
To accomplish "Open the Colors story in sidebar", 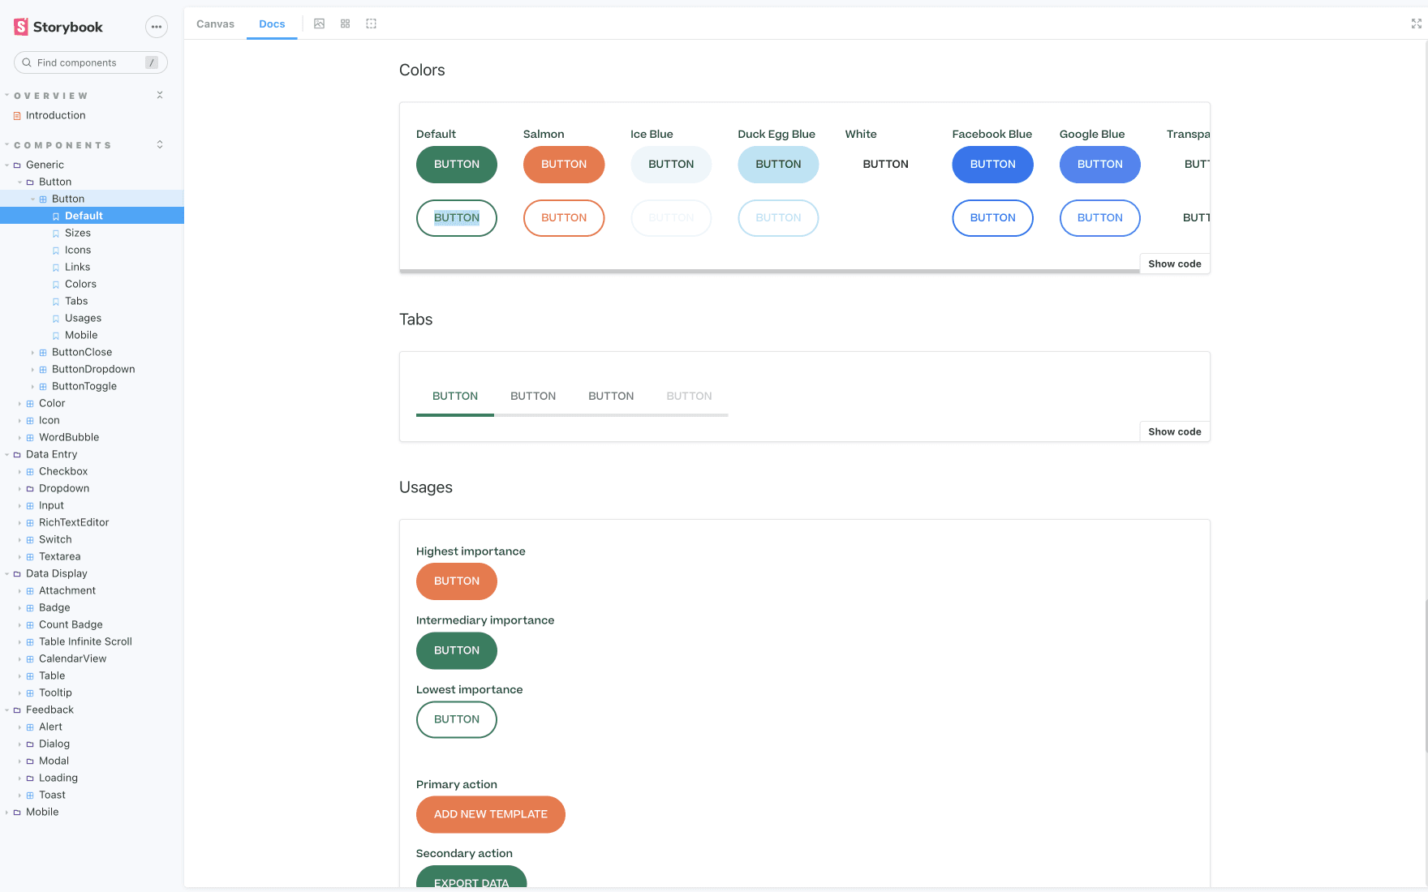I will tap(80, 284).
